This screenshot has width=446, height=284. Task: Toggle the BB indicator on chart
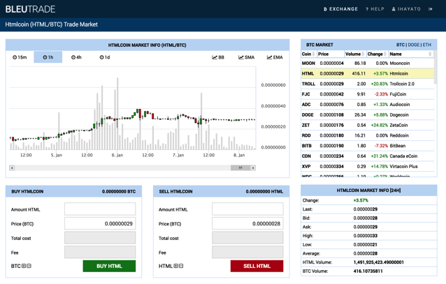(218, 57)
